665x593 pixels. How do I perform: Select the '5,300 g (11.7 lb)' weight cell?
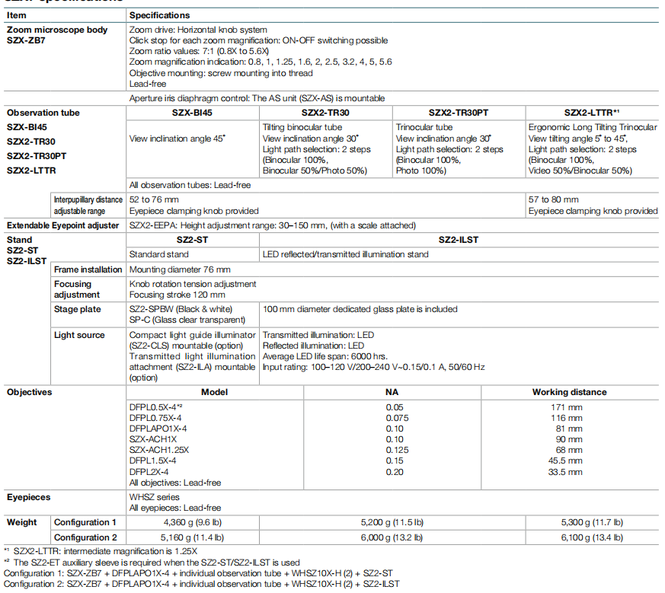(x=592, y=523)
